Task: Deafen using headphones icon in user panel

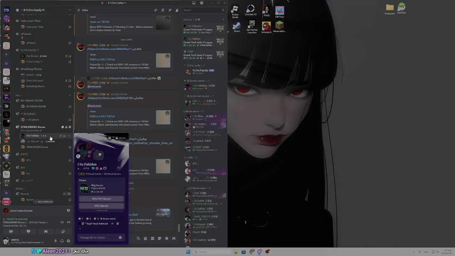Action: (x=62, y=241)
